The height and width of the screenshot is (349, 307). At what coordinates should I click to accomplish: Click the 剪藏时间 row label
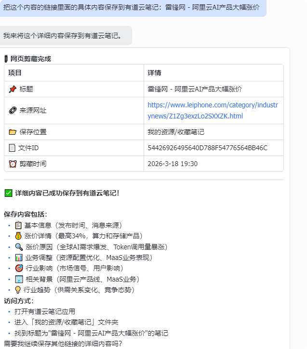tap(33, 164)
